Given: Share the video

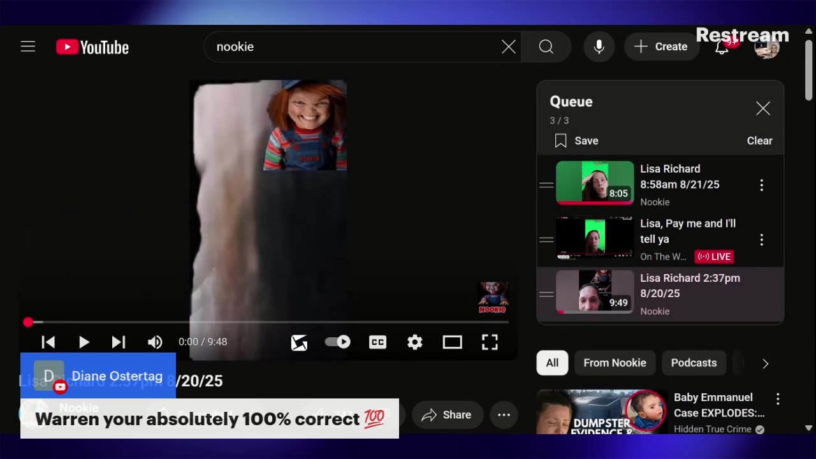Looking at the screenshot, I should (x=447, y=415).
